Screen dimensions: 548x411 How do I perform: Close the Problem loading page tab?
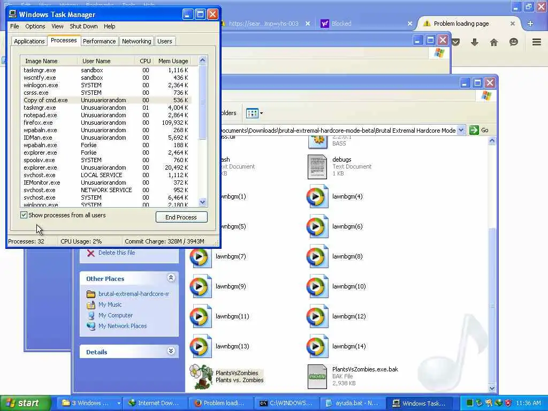(512, 24)
